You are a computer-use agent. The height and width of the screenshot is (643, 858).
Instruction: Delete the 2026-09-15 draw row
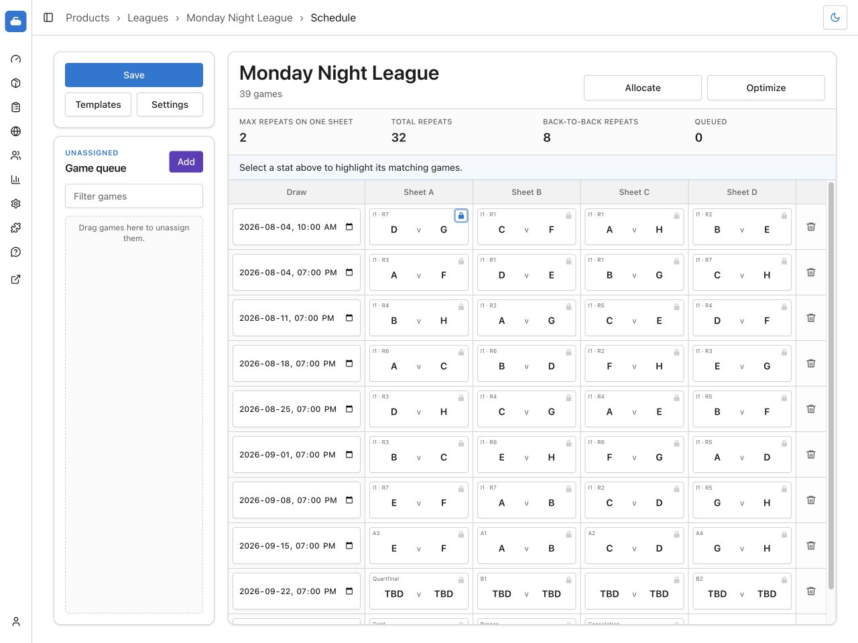tap(811, 546)
